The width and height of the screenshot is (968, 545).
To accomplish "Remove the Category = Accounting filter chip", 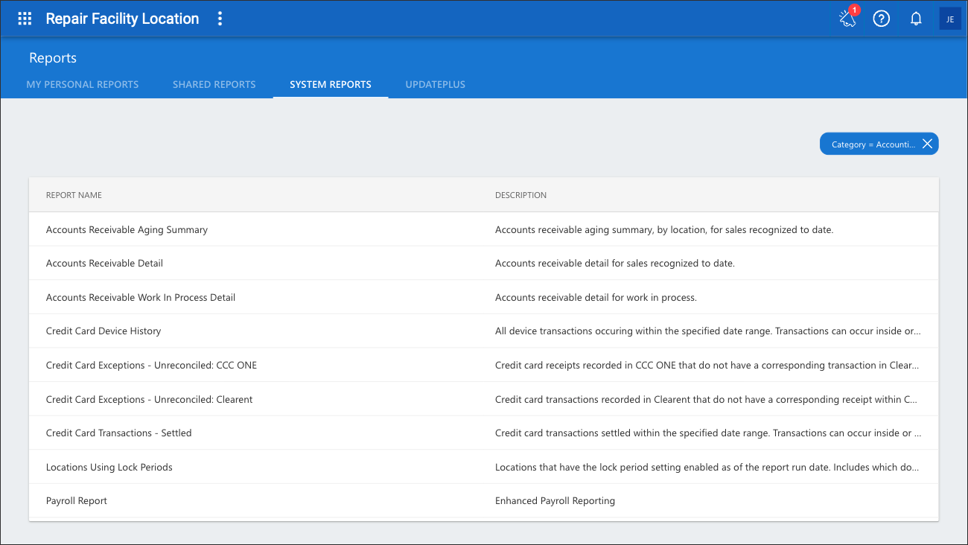I will (x=927, y=144).
